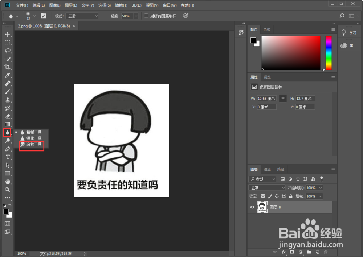Select the Rectangle shape tool

point(7,173)
